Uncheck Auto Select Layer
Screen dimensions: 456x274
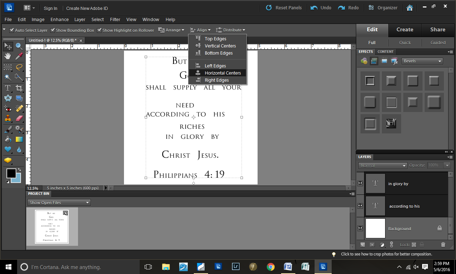12,30
